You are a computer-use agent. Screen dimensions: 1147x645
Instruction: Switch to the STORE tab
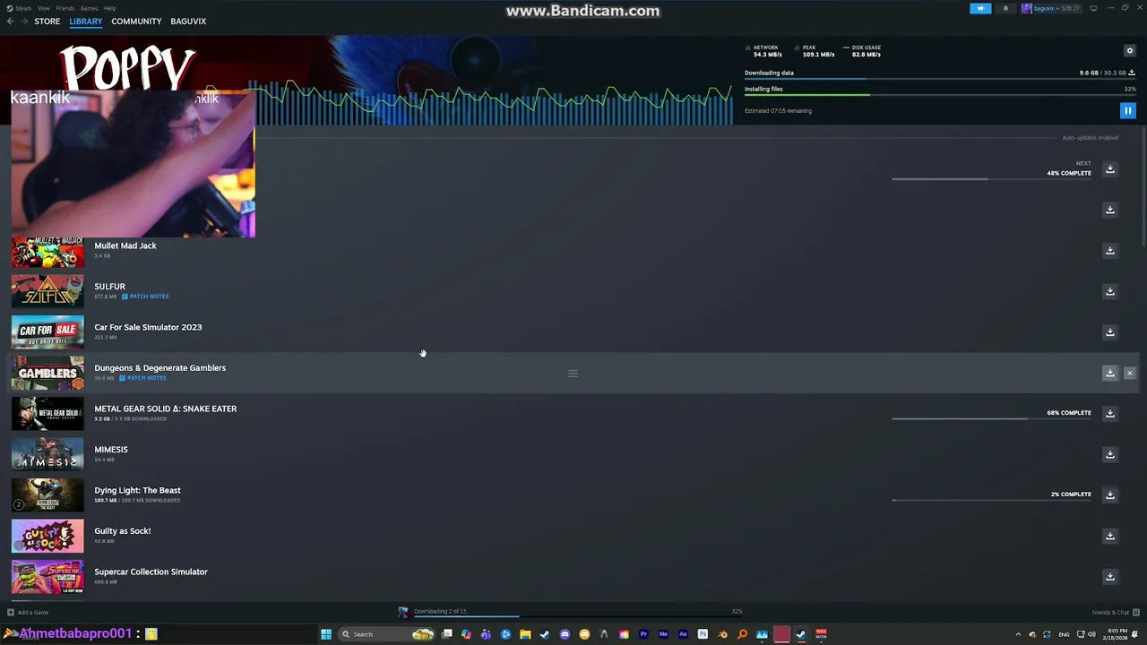47,21
